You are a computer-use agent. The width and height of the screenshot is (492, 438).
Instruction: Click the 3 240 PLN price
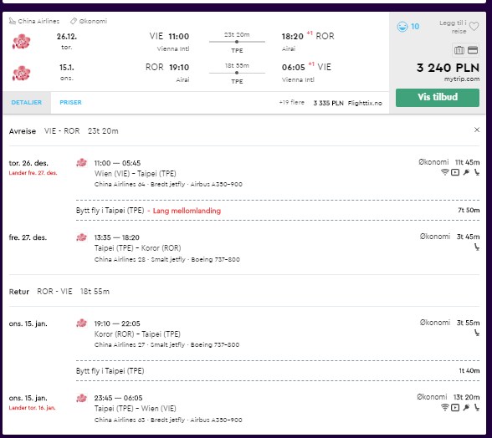[x=448, y=68]
